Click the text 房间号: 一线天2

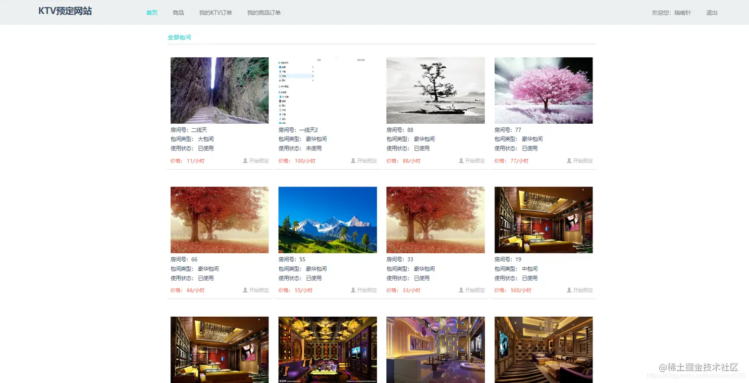(298, 130)
